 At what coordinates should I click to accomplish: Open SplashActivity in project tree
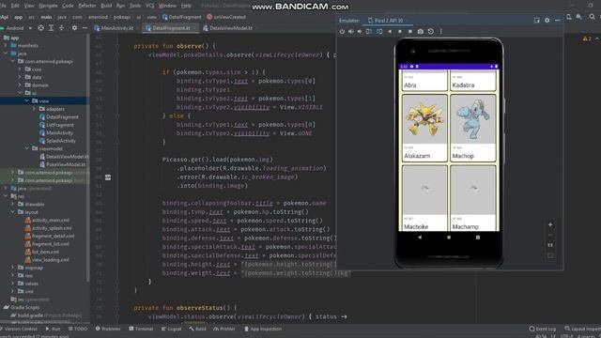[x=57, y=141]
